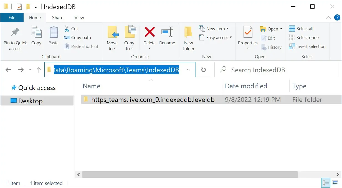Open the Properties dropdown arrow
This screenshot has height=188, width=342.
248,48
